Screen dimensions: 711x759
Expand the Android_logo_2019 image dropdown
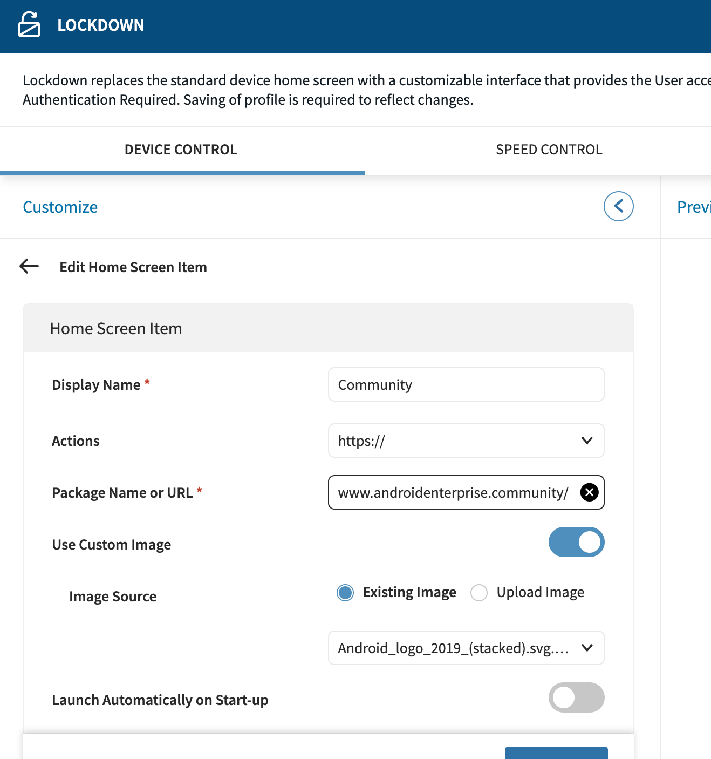pyautogui.click(x=466, y=648)
